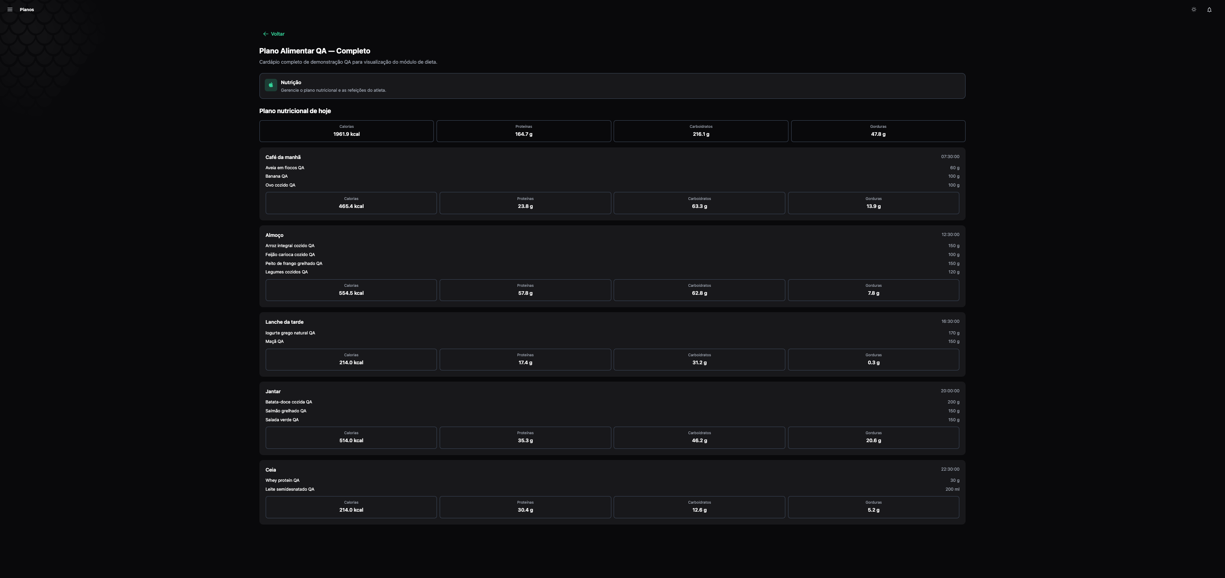
Task: Select Salada verde QA
Action: coord(282,419)
